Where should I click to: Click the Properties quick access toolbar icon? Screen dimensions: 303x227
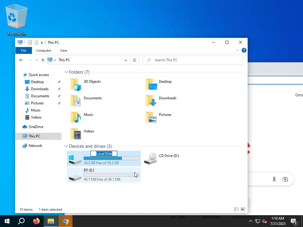(30, 43)
